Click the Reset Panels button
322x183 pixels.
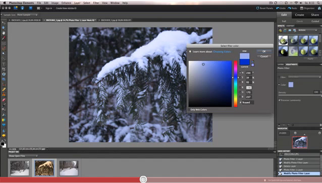pyautogui.click(x=264, y=8)
